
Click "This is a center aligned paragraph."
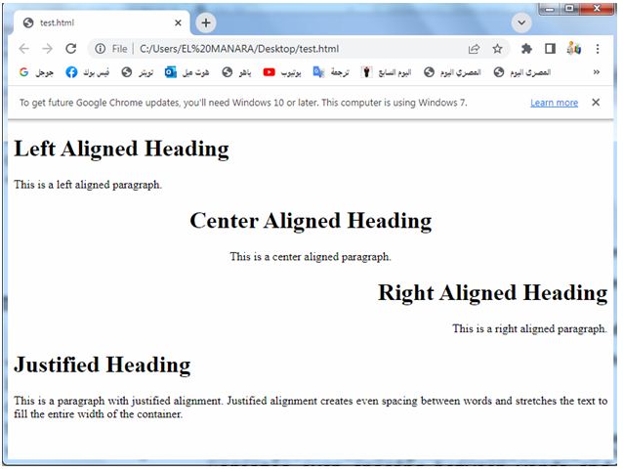click(x=311, y=256)
